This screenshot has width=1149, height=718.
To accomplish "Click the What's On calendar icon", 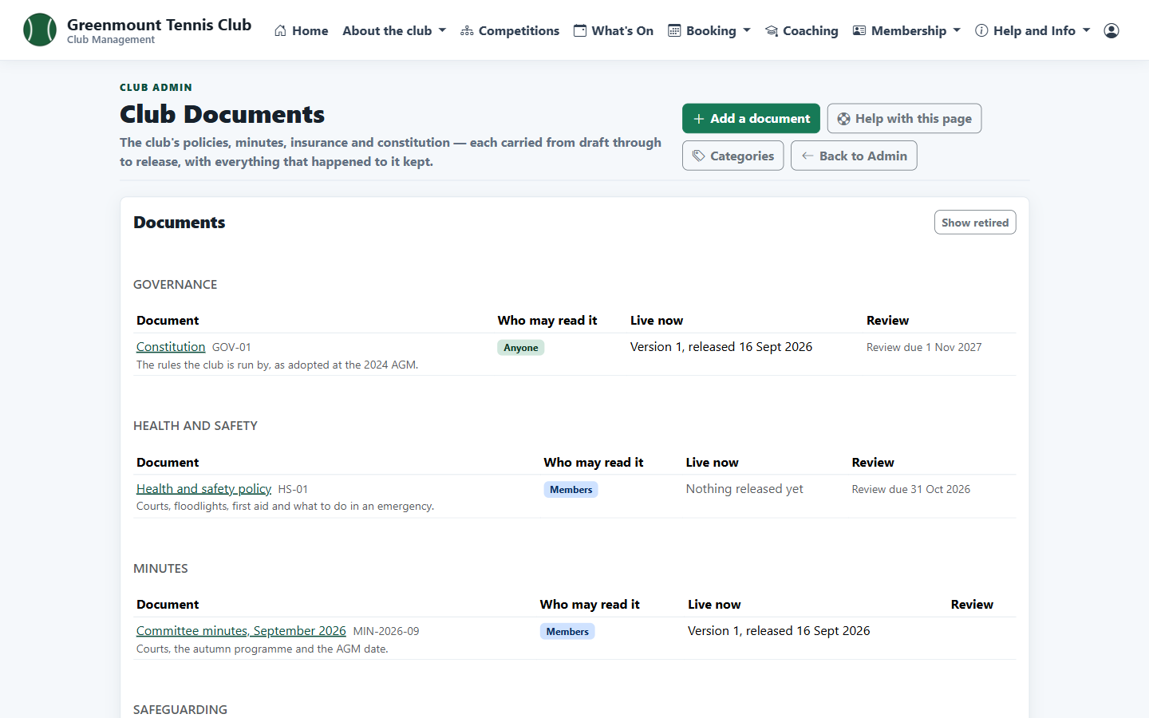I will [x=580, y=30].
